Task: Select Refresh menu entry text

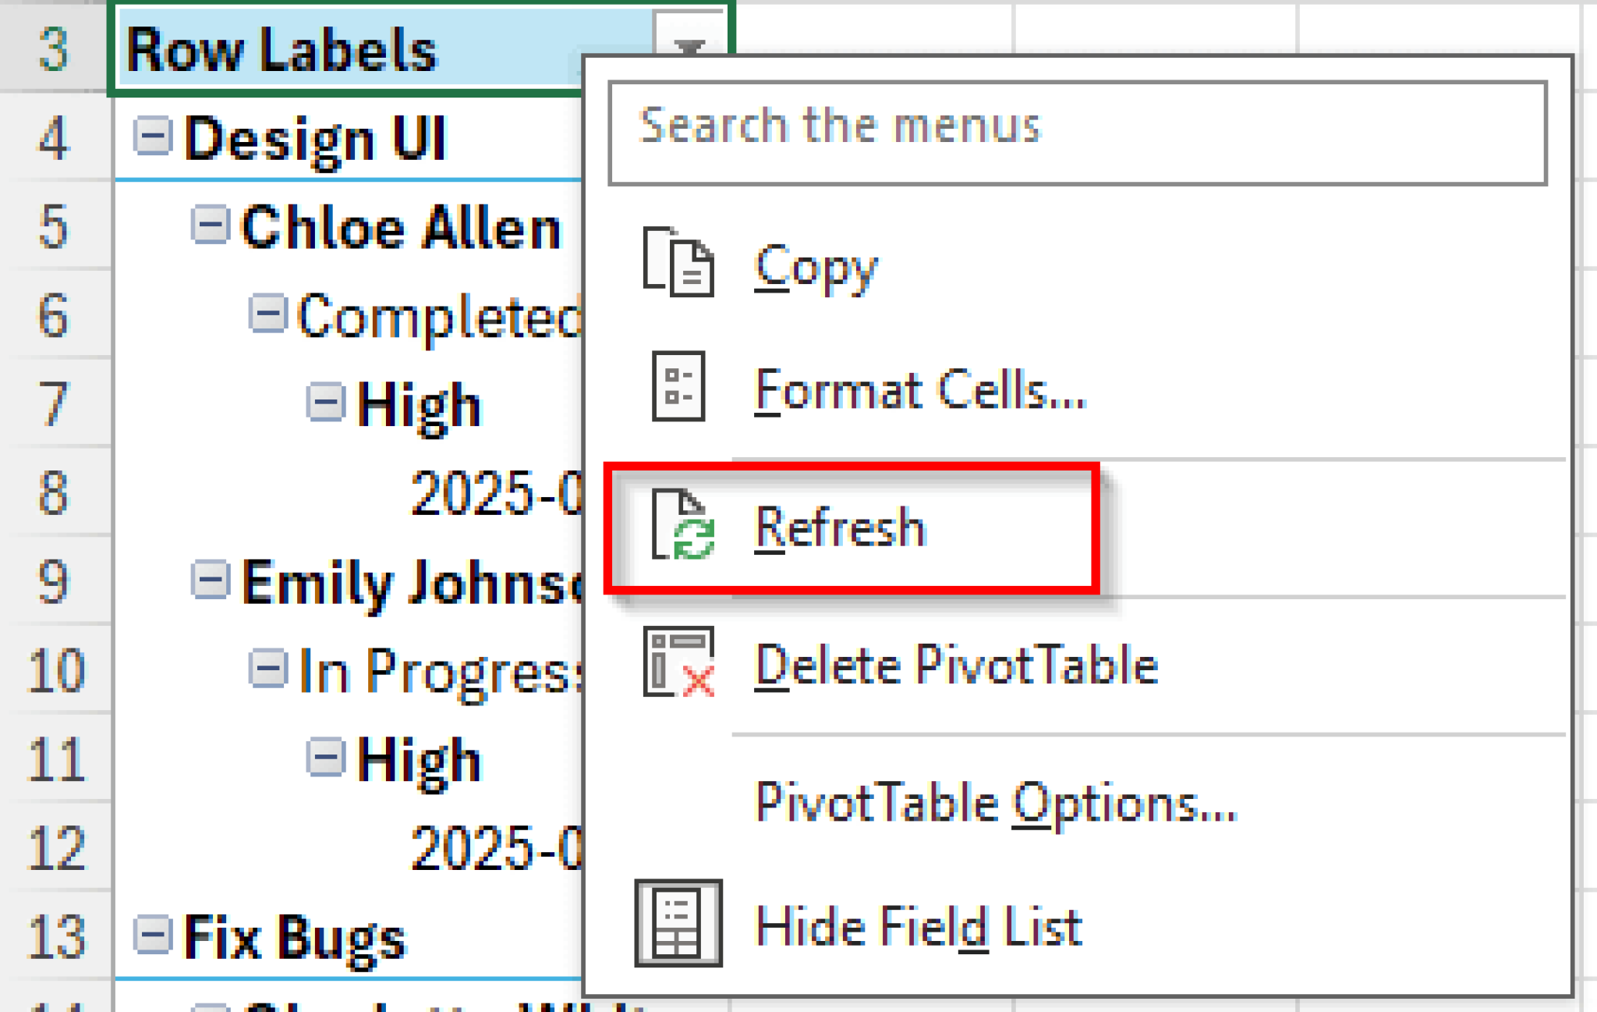Action: [840, 527]
